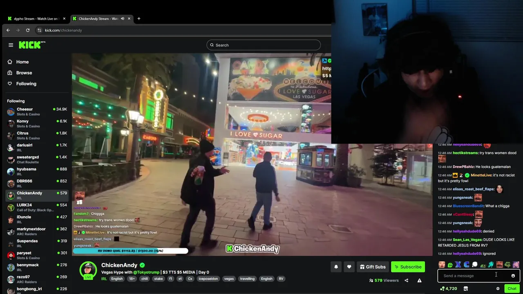Click the travelling tag

247,279
